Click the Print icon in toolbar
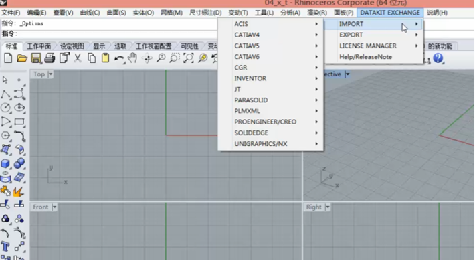This screenshot has width=475, height=261. (50, 58)
